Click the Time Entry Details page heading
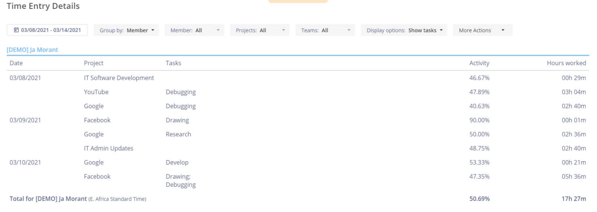 click(43, 6)
